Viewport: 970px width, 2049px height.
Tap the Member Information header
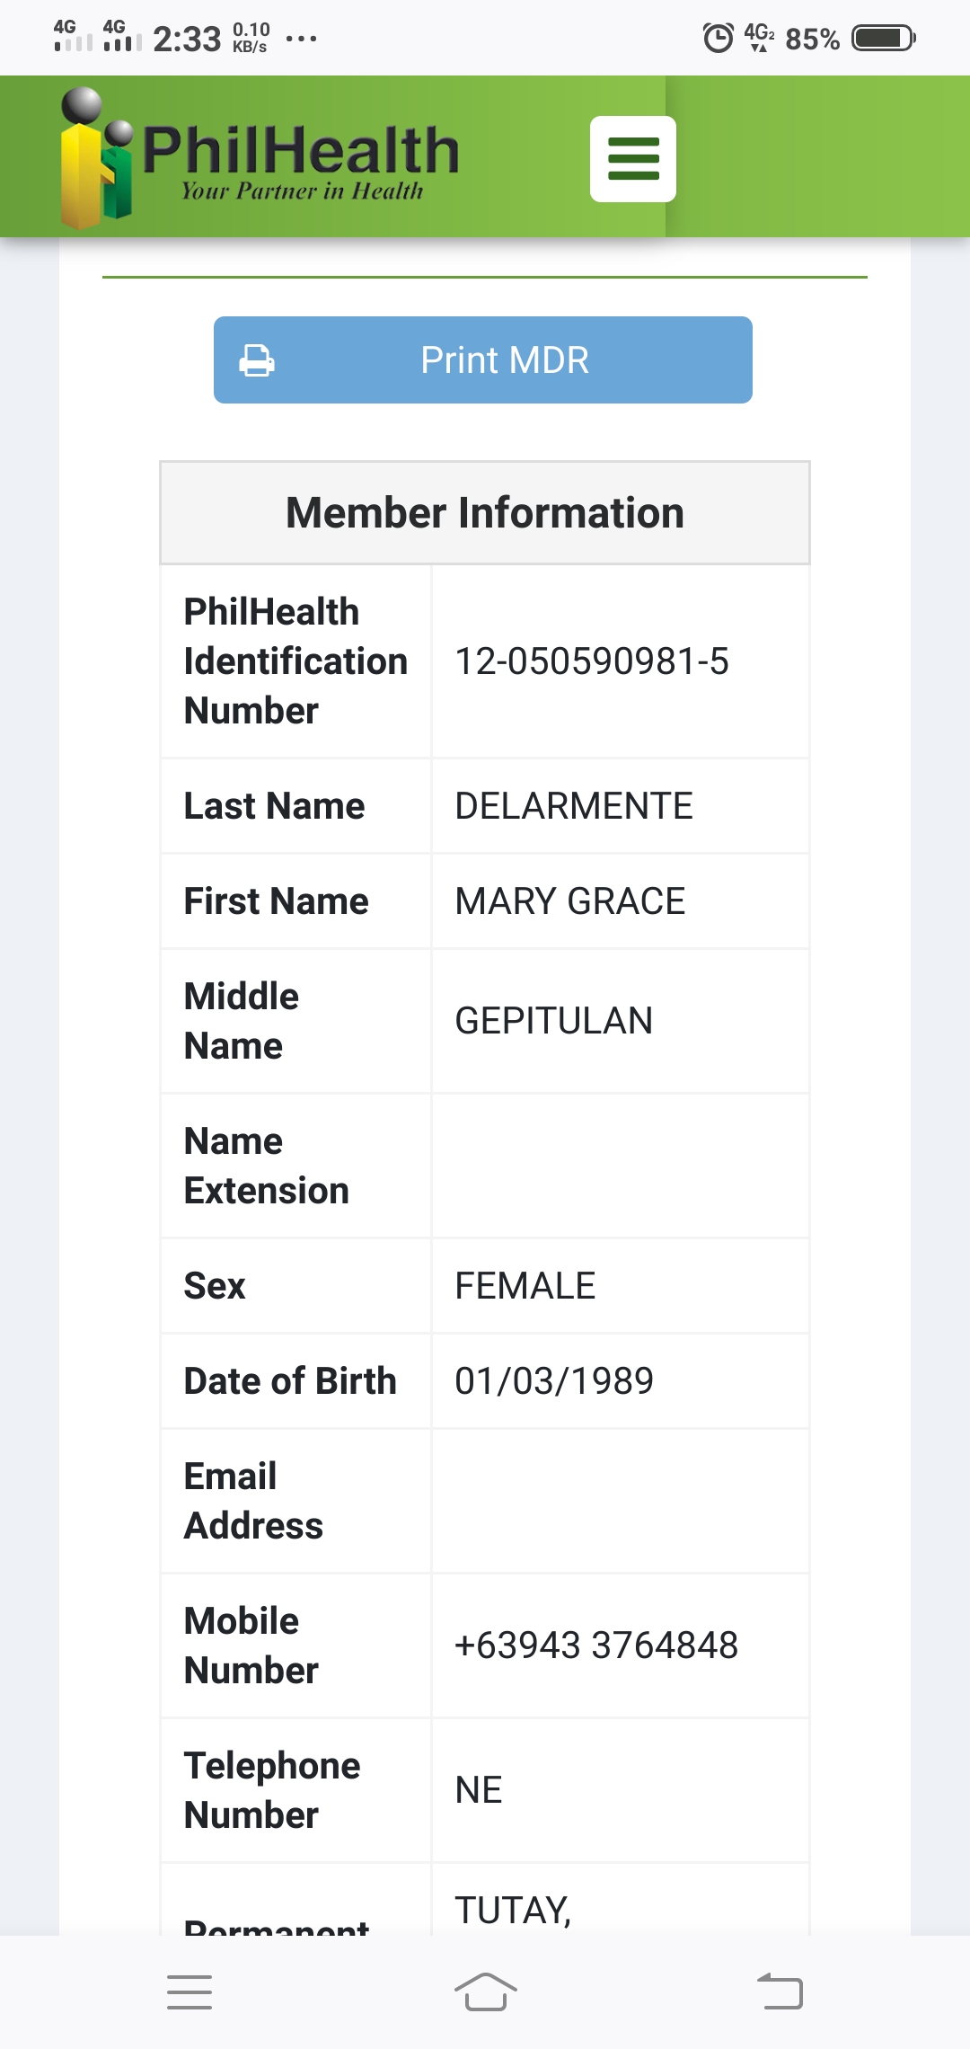tap(485, 513)
